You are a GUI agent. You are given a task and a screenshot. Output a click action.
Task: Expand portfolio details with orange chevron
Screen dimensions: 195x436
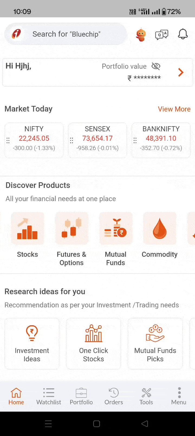pyautogui.click(x=181, y=72)
